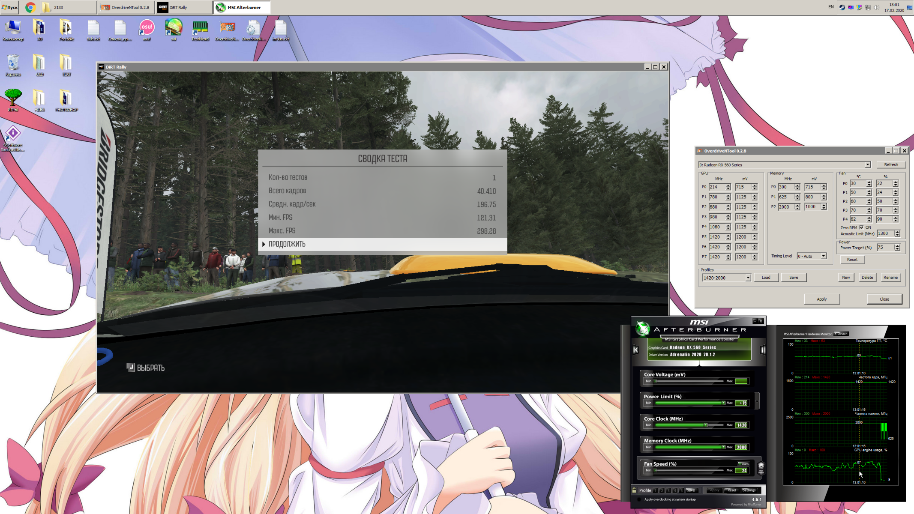Expand the Radeon RX 560 Series GPU dropdown
The height and width of the screenshot is (514, 914).
point(867,165)
